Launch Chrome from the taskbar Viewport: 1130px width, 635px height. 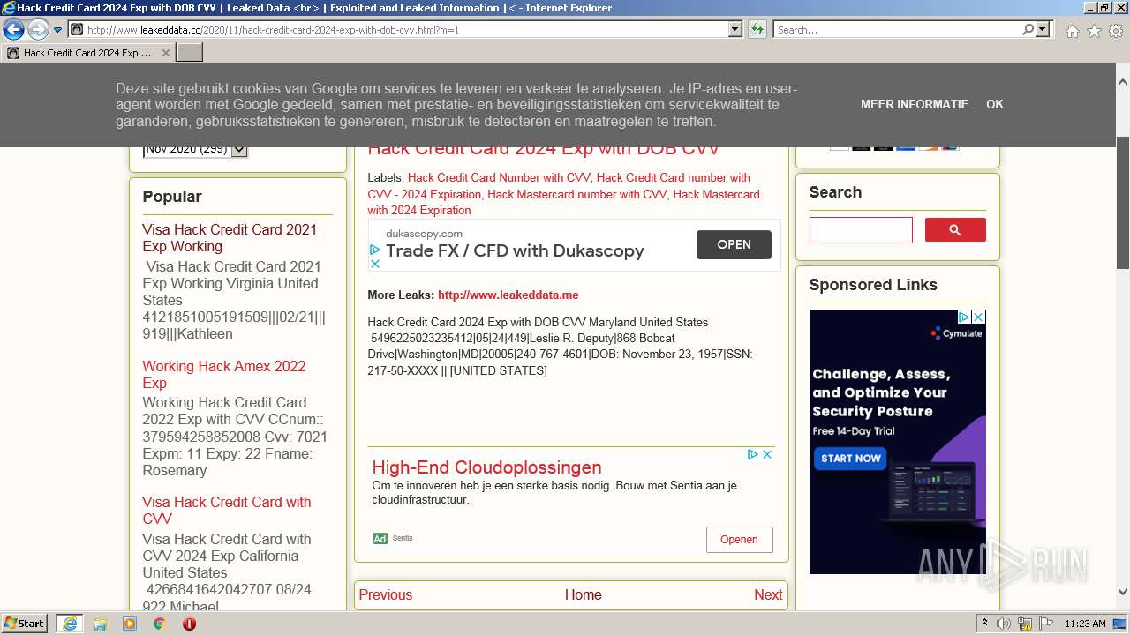coord(160,624)
